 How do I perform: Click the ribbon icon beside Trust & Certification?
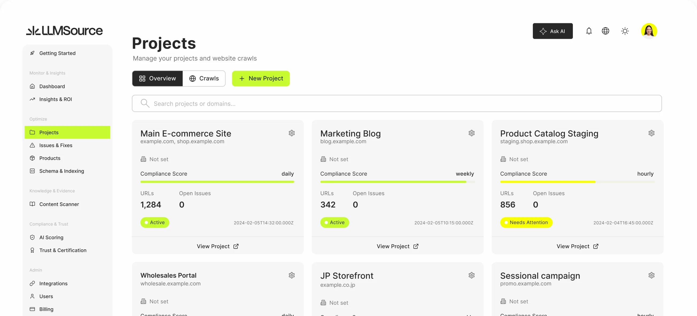(32, 250)
